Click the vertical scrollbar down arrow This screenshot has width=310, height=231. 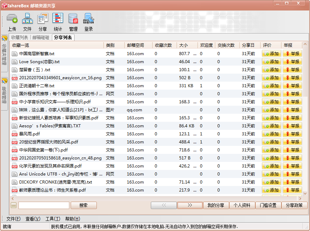click(305, 193)
